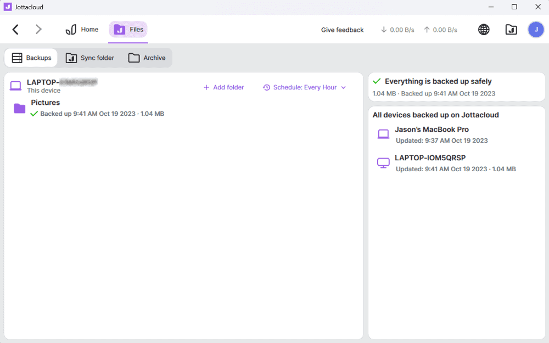This screenshot has width=549, height=343.
Task: Click the MacBook Pro laptop icon
Action: (x=383, y=134)
